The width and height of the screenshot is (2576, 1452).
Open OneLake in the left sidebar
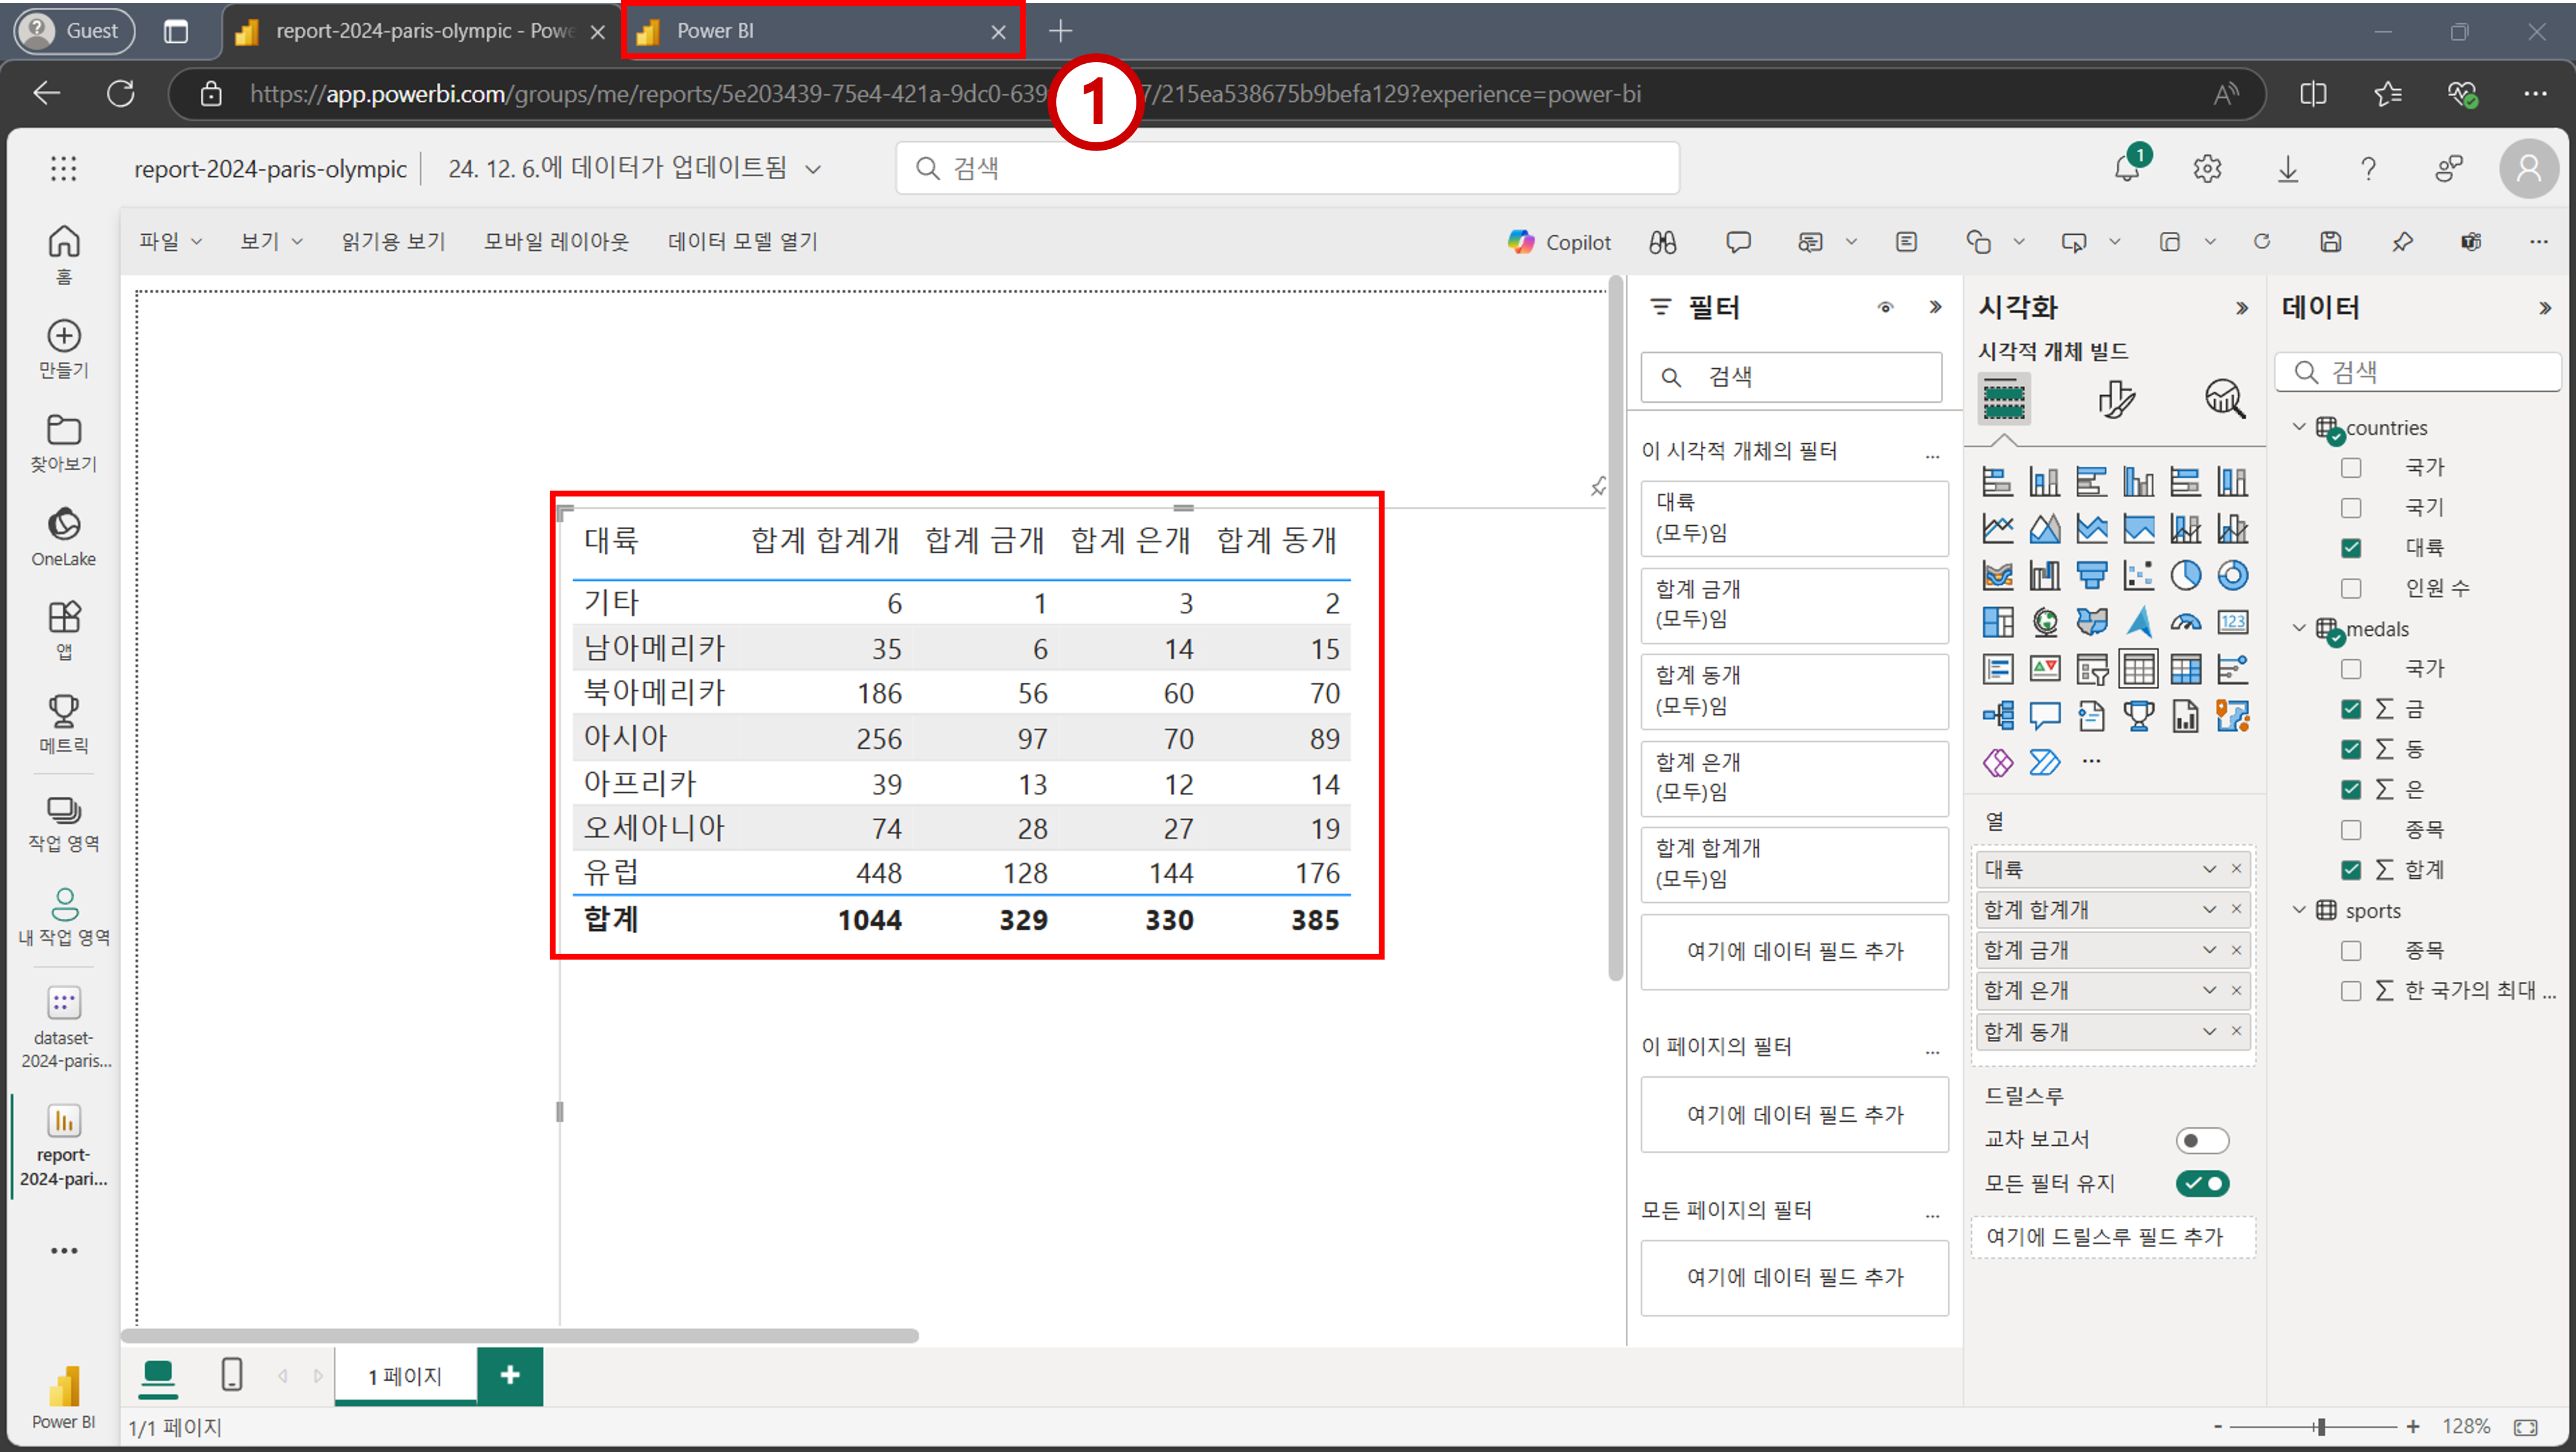63,536
